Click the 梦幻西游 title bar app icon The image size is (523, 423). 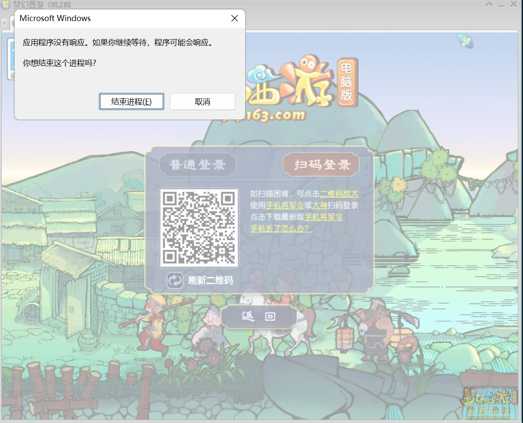6,5
